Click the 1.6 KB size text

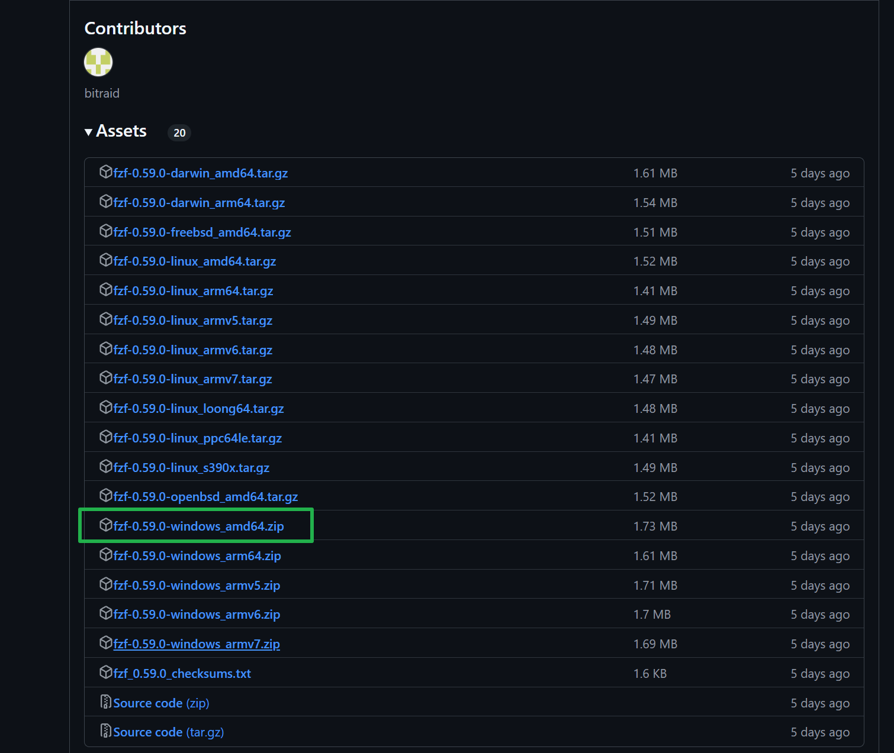coord(650,674)
